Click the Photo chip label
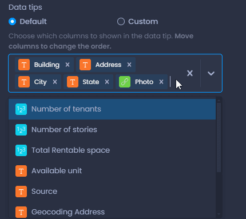The width and height of the screenshot is (246, 219). (x=144, y=82)
